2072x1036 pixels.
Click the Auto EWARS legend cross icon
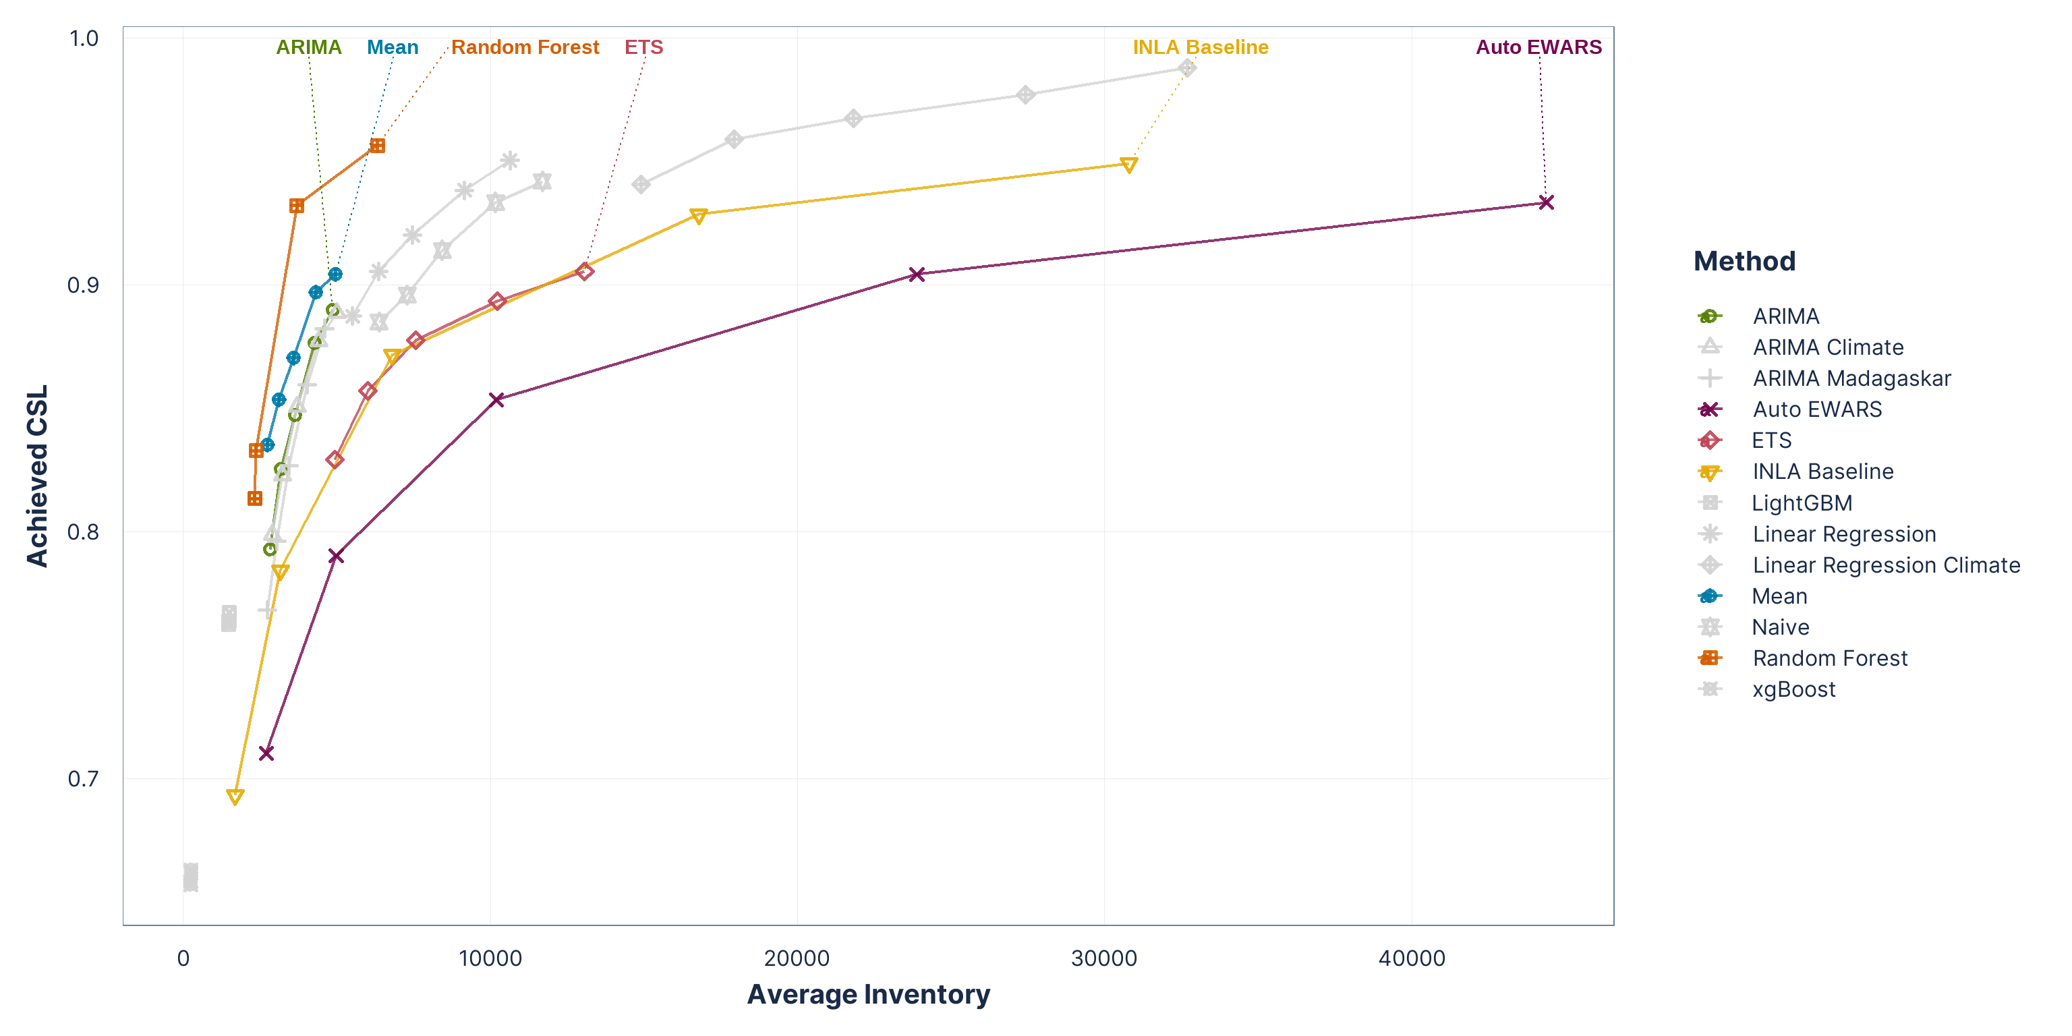click(1709, 409)
